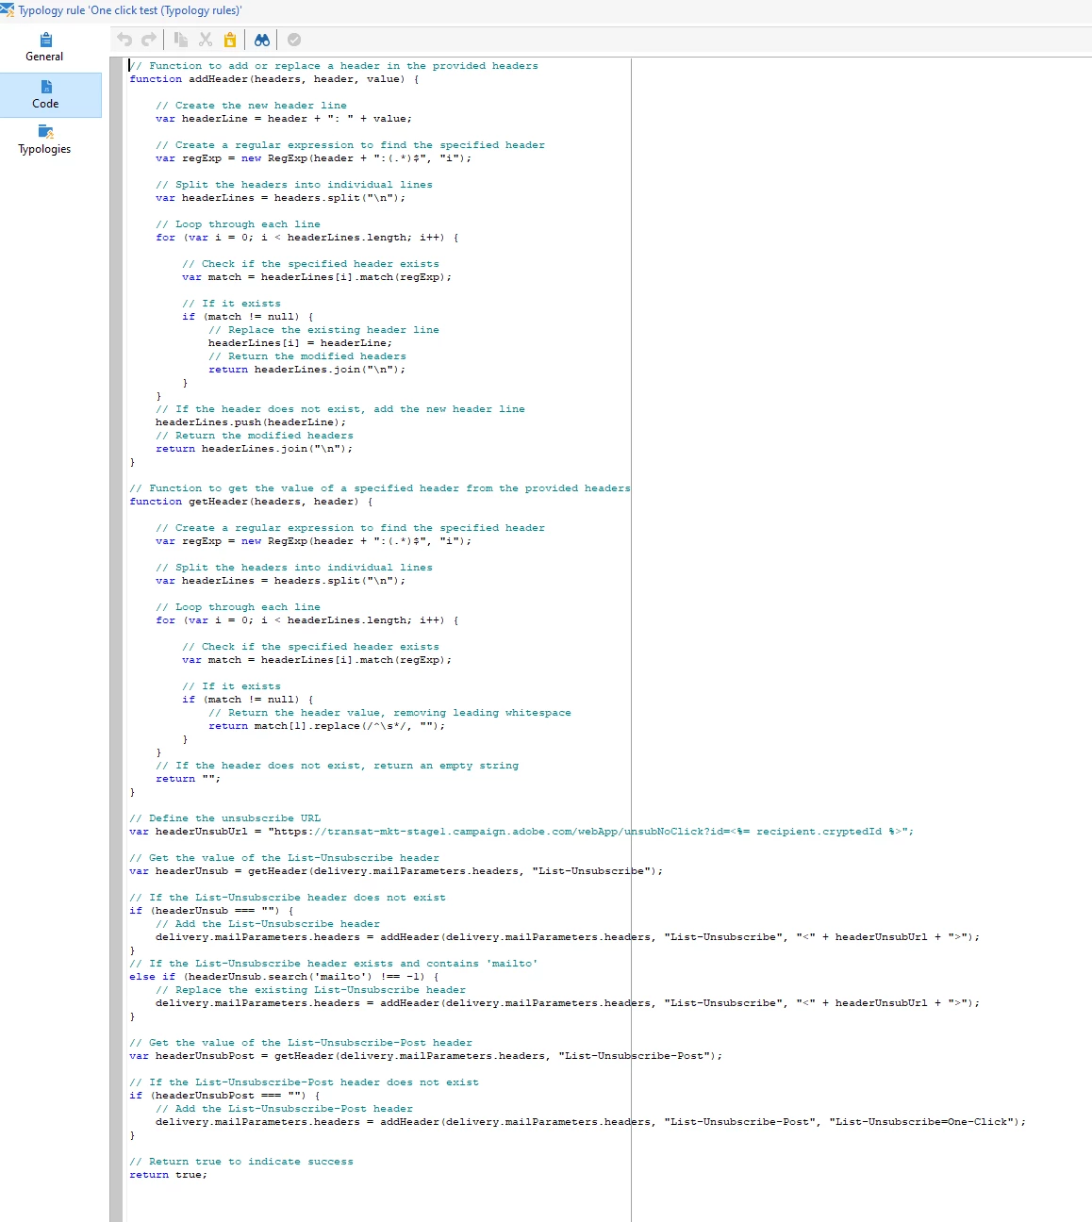Click the typology rule envelope icon in title
The width and height of the screenshot is (1092, 1222).
tap(8, 10)
